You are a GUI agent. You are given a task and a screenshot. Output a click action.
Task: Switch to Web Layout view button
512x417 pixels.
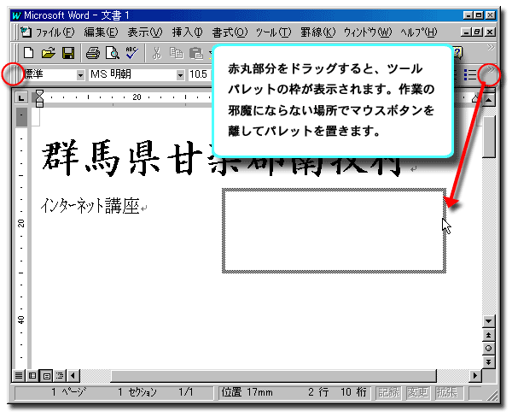pos(32,375)
